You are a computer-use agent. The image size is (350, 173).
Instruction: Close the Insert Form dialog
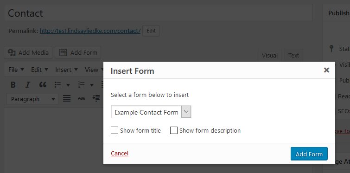tap(326, 70)
